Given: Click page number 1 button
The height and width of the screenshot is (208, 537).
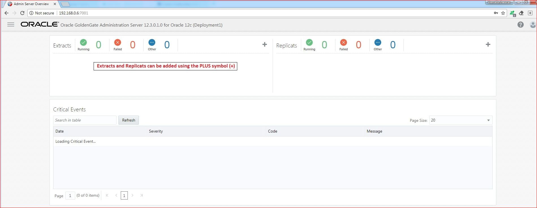Looking at the screenshot, I should [x=124, y=195].
